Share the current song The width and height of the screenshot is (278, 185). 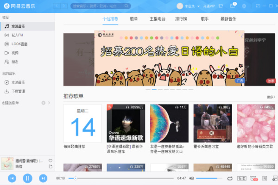[x=51, y=166]
